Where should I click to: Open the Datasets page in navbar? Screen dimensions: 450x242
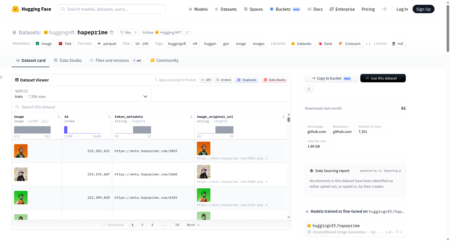pyautogui.click(x=226, y=9)
